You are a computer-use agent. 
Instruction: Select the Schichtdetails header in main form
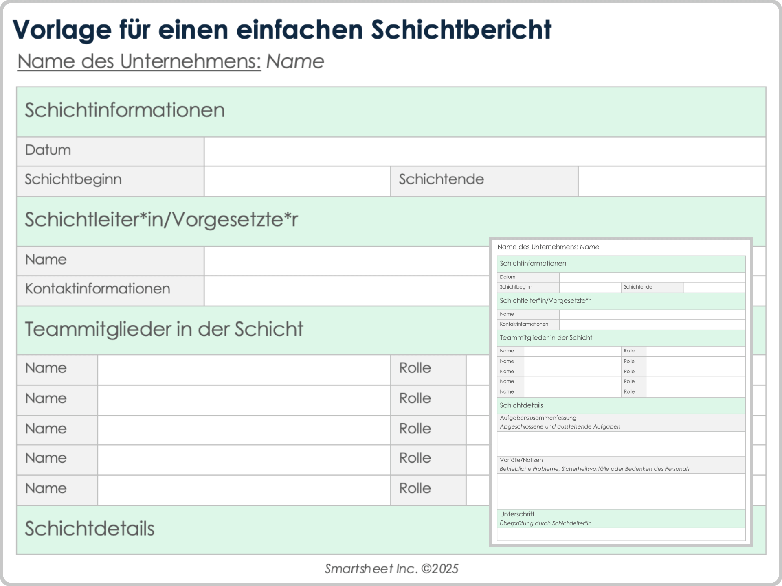(90, 529)
